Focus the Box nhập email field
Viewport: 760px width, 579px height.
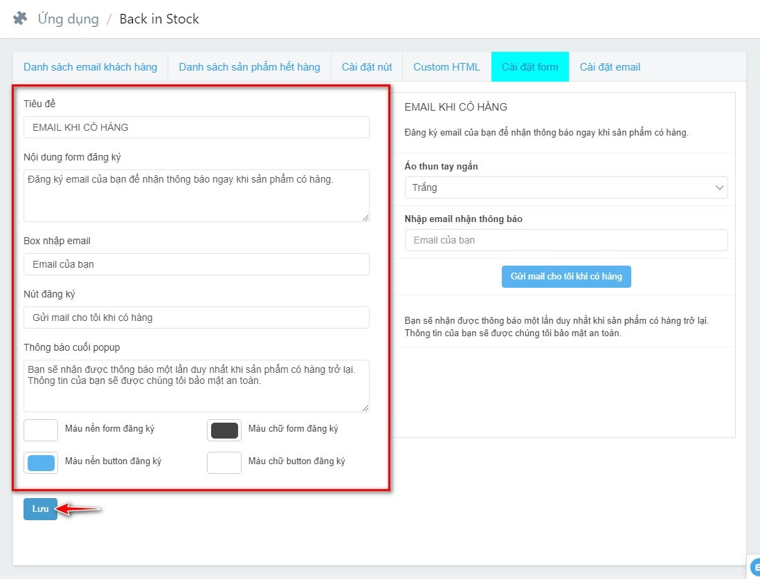point(197,264)
